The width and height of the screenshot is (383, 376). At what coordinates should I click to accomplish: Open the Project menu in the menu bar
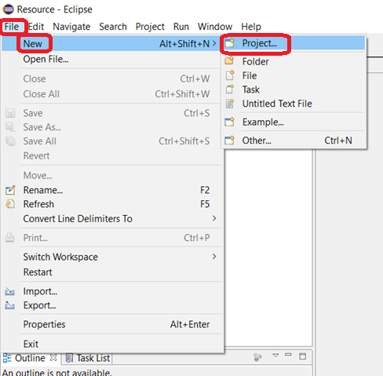click(x=150, y=27)
